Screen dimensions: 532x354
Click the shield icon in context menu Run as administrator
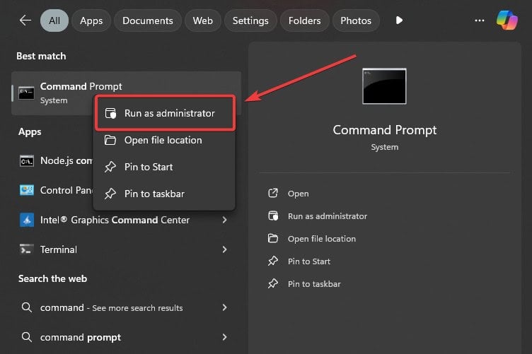coord(110,113)
